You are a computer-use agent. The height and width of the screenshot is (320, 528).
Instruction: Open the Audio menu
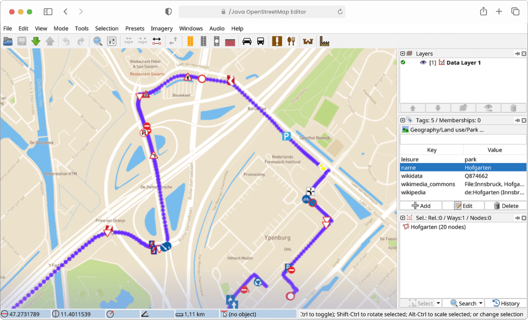pyautogui.click(x=217, y=29)
